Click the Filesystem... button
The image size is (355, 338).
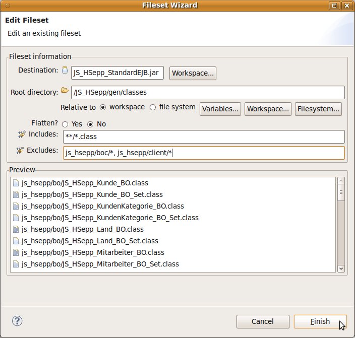(x=319, y=109)
